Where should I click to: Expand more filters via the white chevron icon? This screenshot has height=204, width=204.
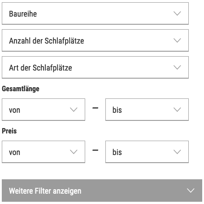pyautogui.click(x=191, y=191)
